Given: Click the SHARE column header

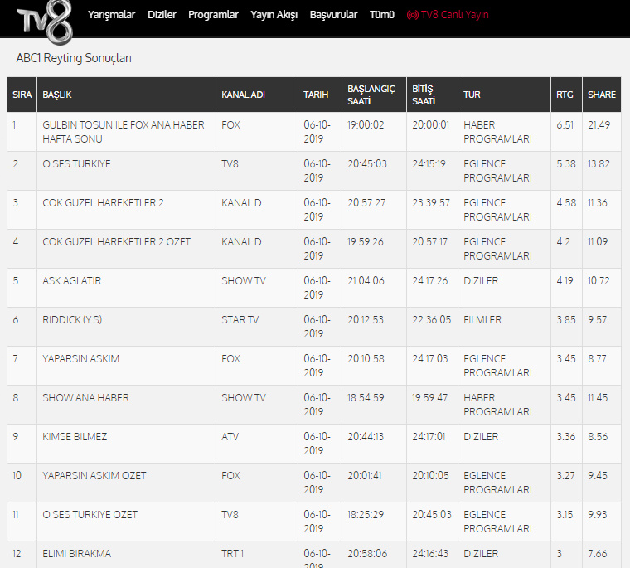Looking at the screenshot, I should click(x=601, y=95).
